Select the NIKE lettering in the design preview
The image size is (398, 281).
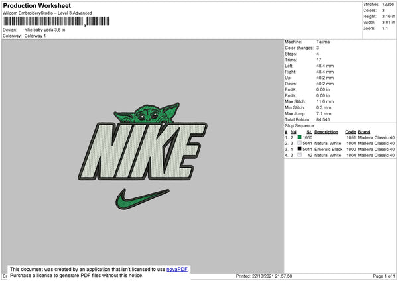pos(143,151)
